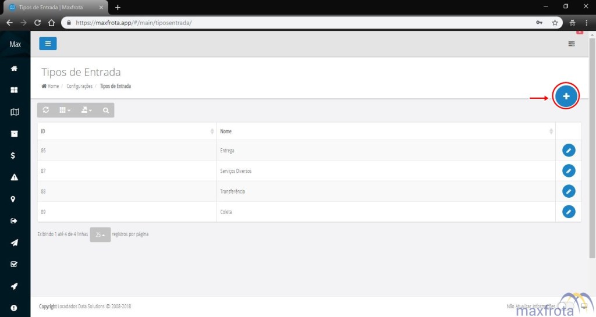Edit the Coleta entry using pencil icon

(x=569, y=212)
